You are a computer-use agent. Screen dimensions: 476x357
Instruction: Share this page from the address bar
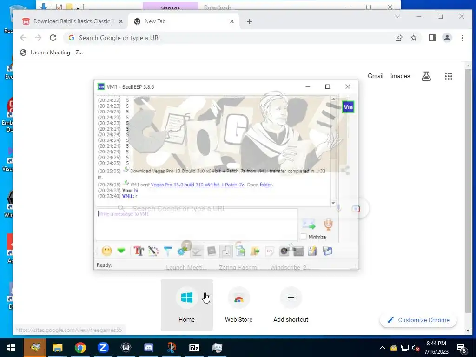pyautogui.click(x=398, y=38)
